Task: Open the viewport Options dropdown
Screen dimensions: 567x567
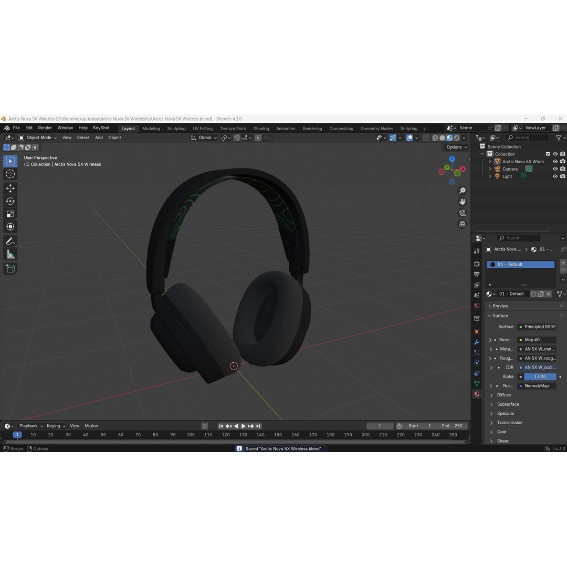Action: click(456, 147)
